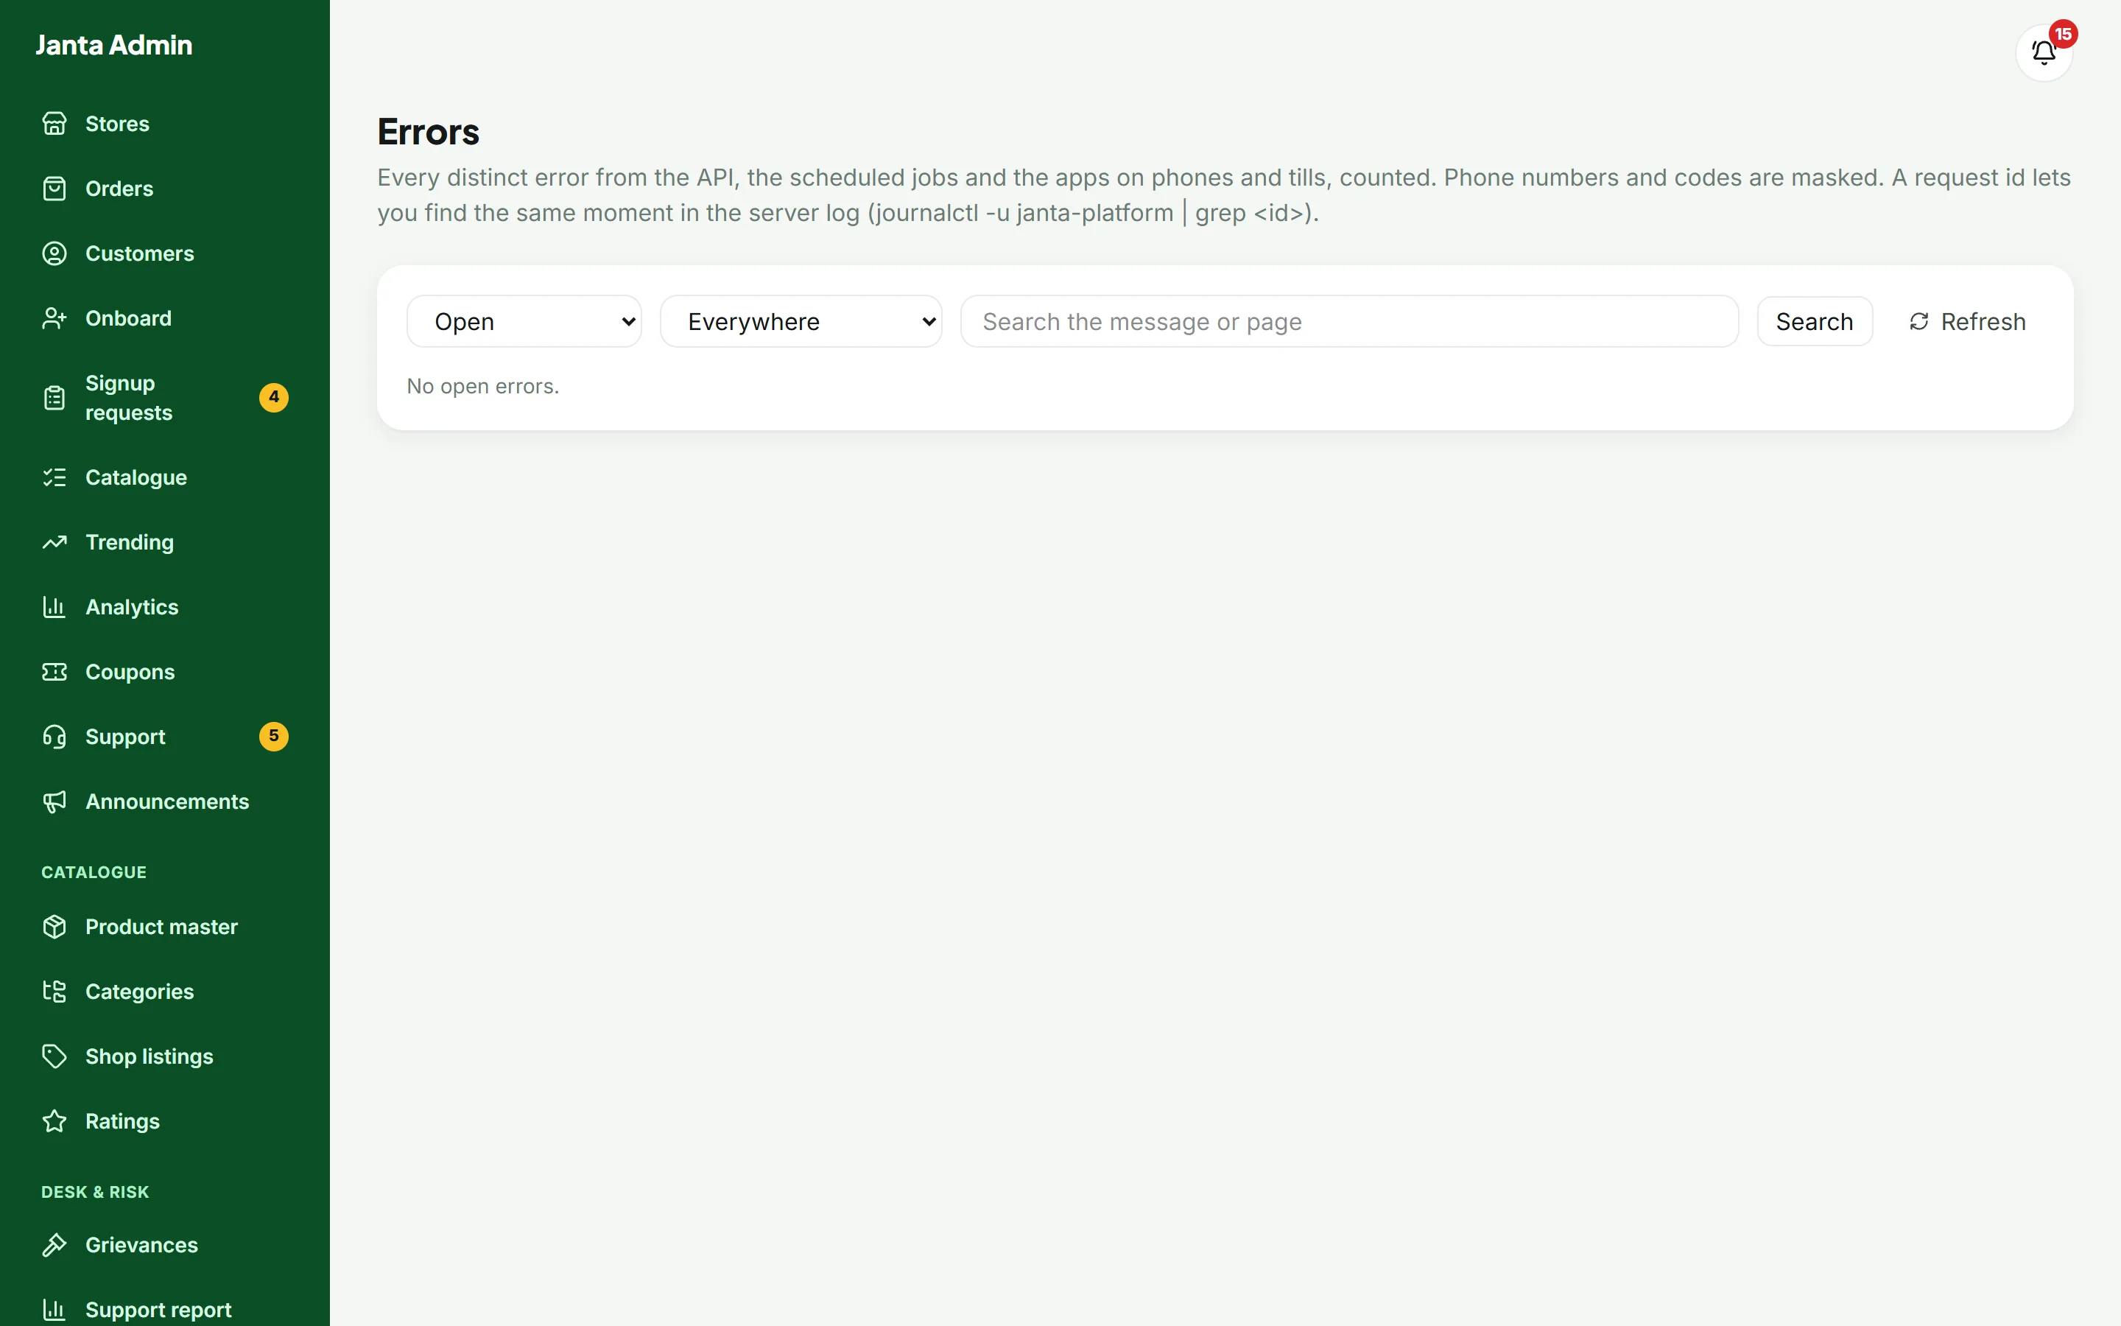Focus the search message or page field
This screenshot has height=1326, width=2121.
pos(1350,322)
